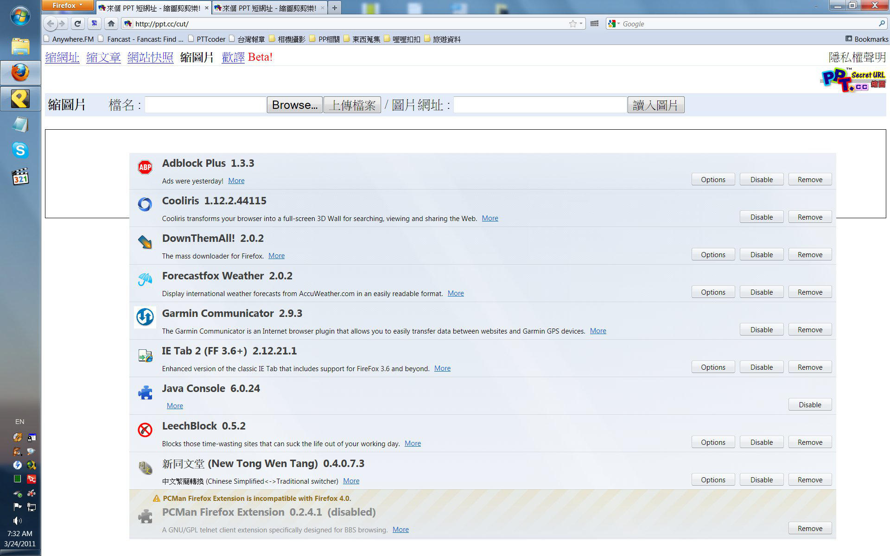Click the volume speaker tray icon

18,520
